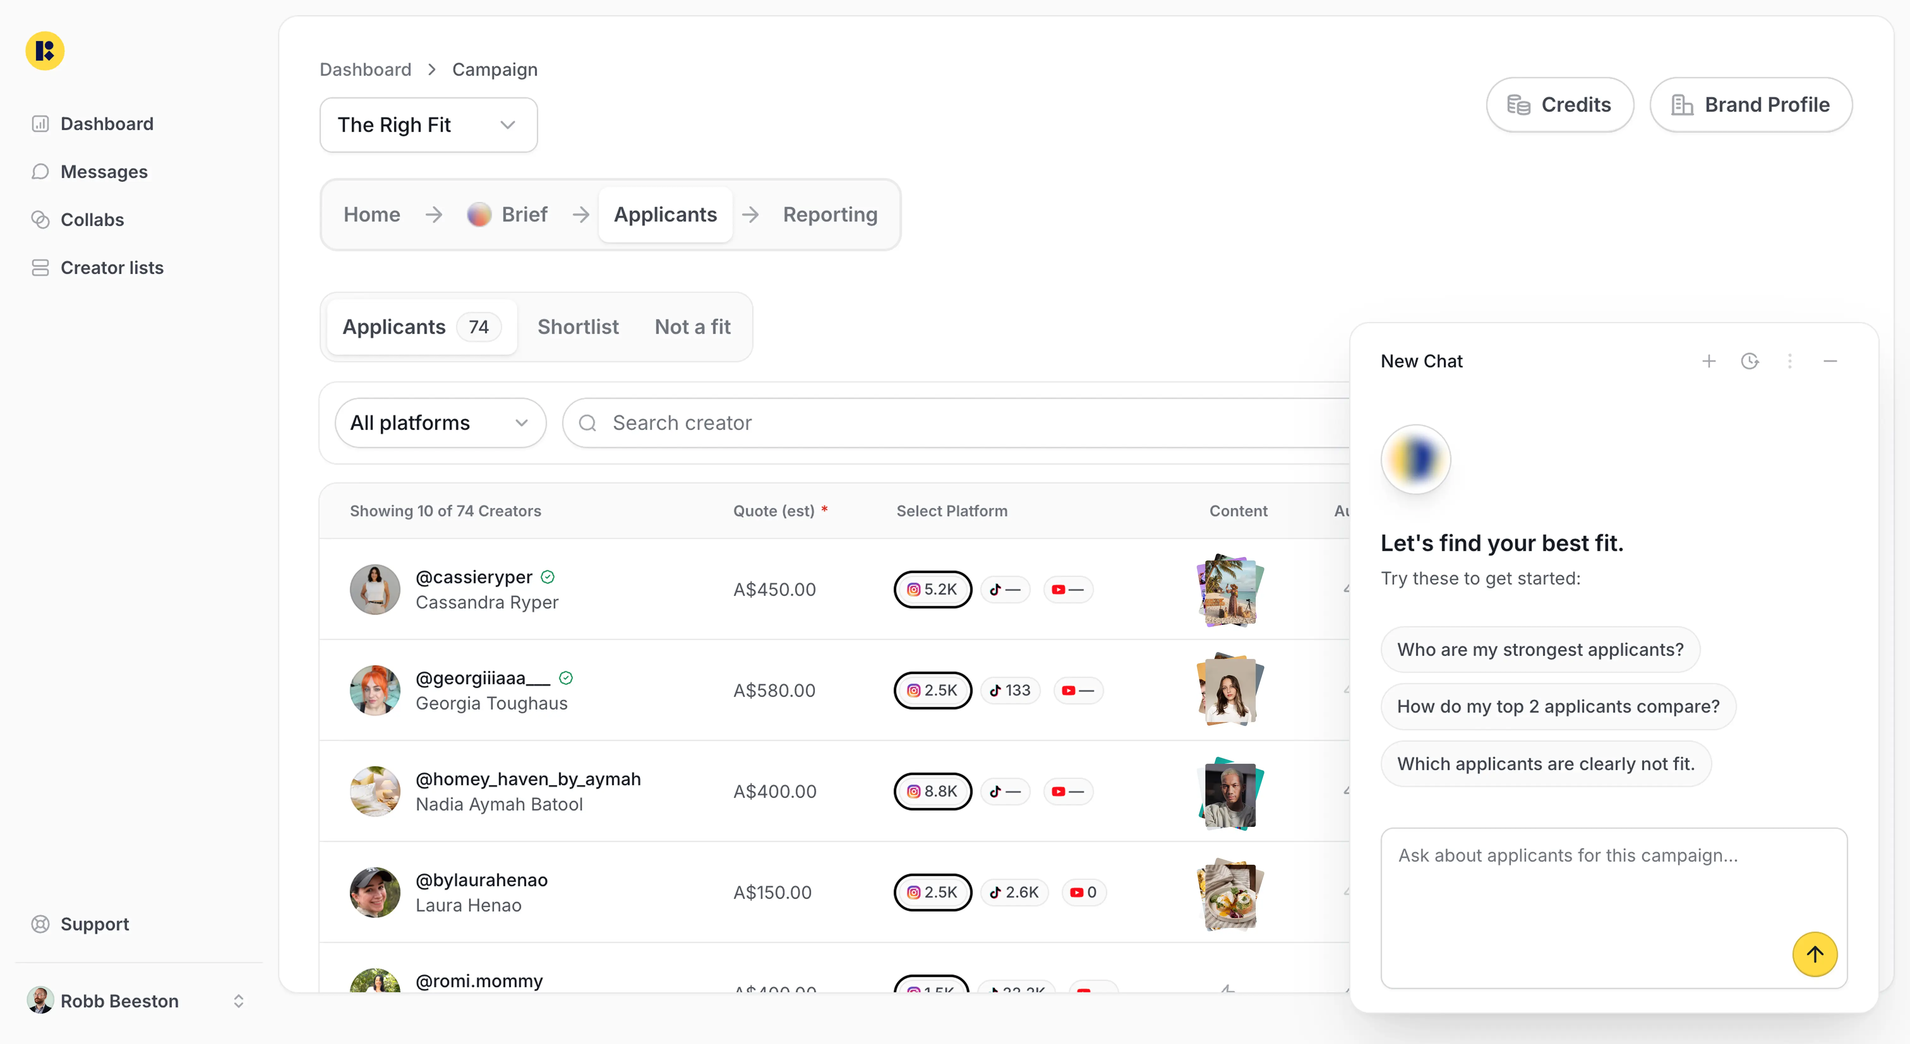Open the All platforms dropdown
1910x1044 pixels.
pos(441,423)
